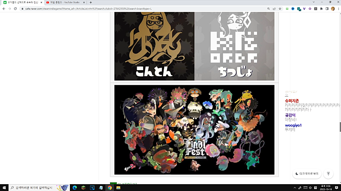Reload the current page

pyautogui.click(x=15, y=9)
